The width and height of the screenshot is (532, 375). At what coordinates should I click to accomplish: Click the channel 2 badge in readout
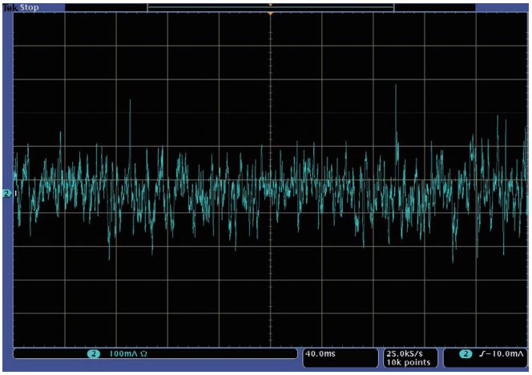click(x=93, y=354)
